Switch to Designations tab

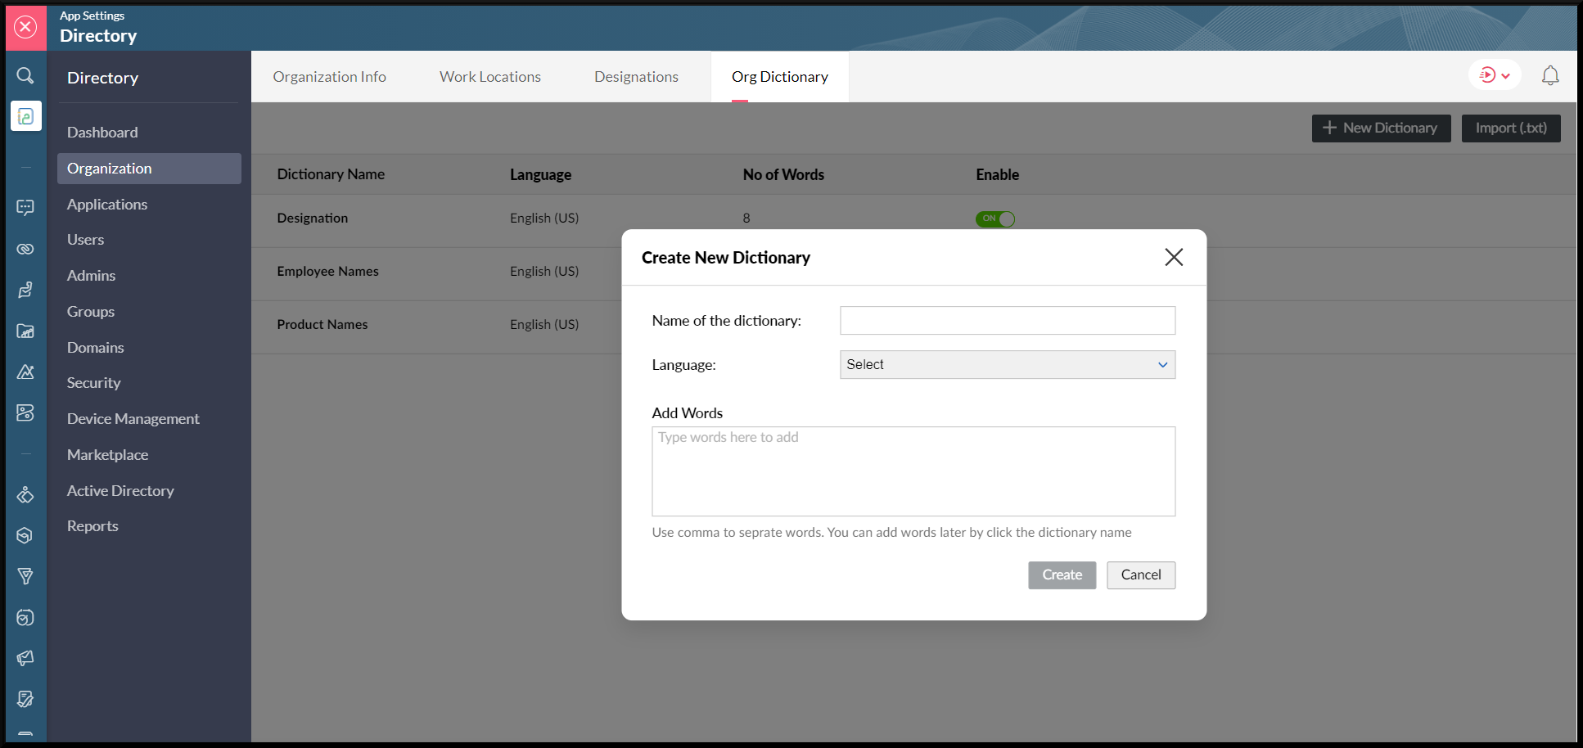click(636, 77)
